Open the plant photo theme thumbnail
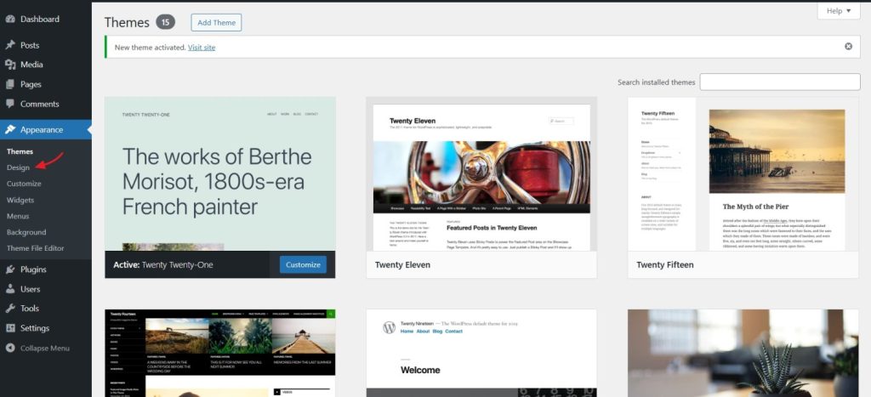The height and width of the screenshot is (397, 871). coord(743,353)
